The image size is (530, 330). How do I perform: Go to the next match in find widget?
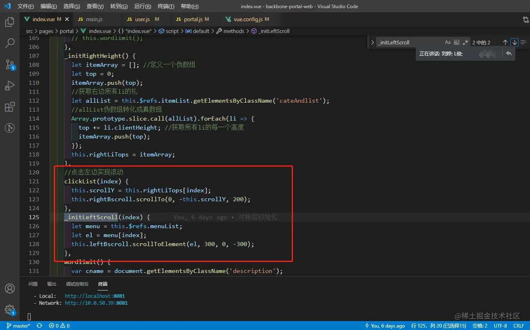(x=514, y=42)
